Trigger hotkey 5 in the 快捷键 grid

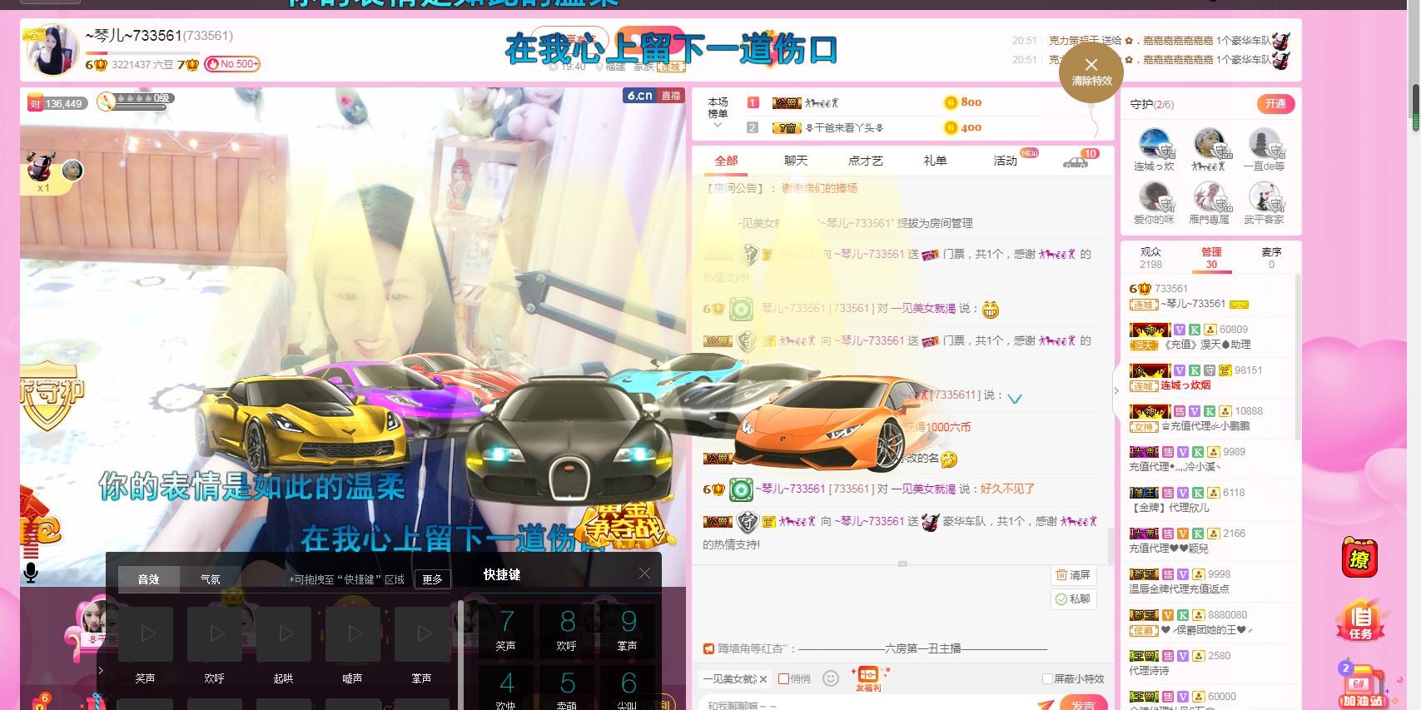click(x=567, y=688)
